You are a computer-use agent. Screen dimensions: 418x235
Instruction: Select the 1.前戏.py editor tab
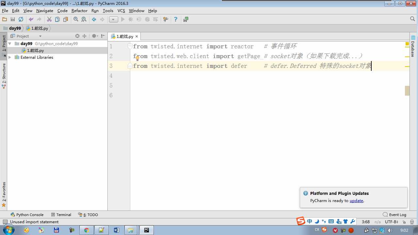tap(125, 37)
